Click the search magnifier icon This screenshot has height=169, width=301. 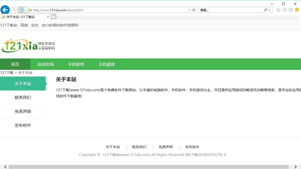[x=266, y=10]
